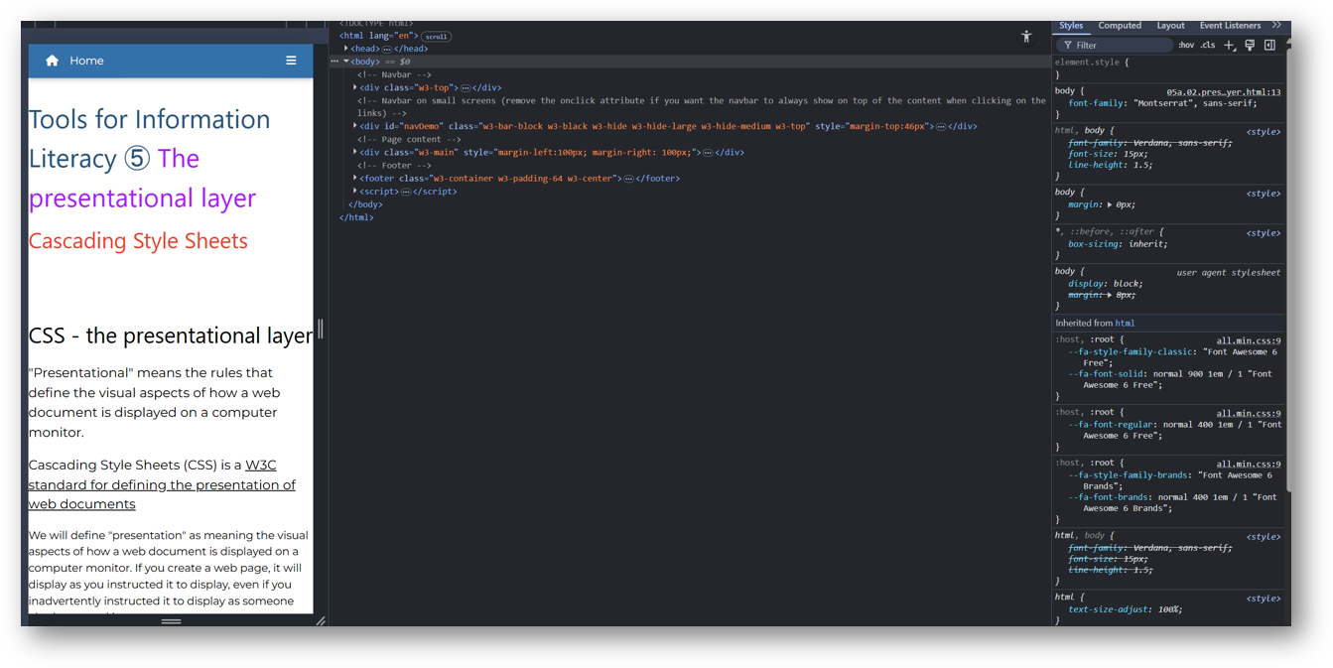Click the toggle rendering emulations paintbrush icon
This screenshot has width=1333, height=668.
point(1250,45)
